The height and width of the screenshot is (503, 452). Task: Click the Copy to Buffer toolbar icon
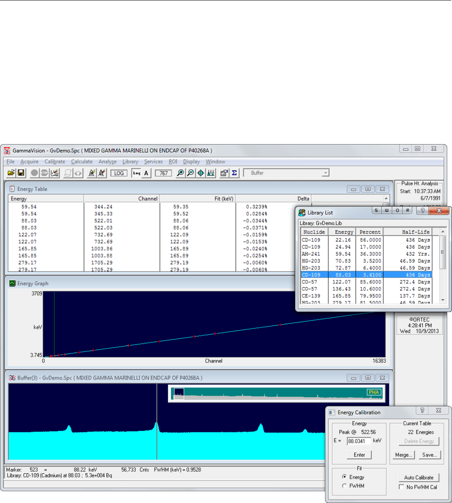(x=68, y=173)
